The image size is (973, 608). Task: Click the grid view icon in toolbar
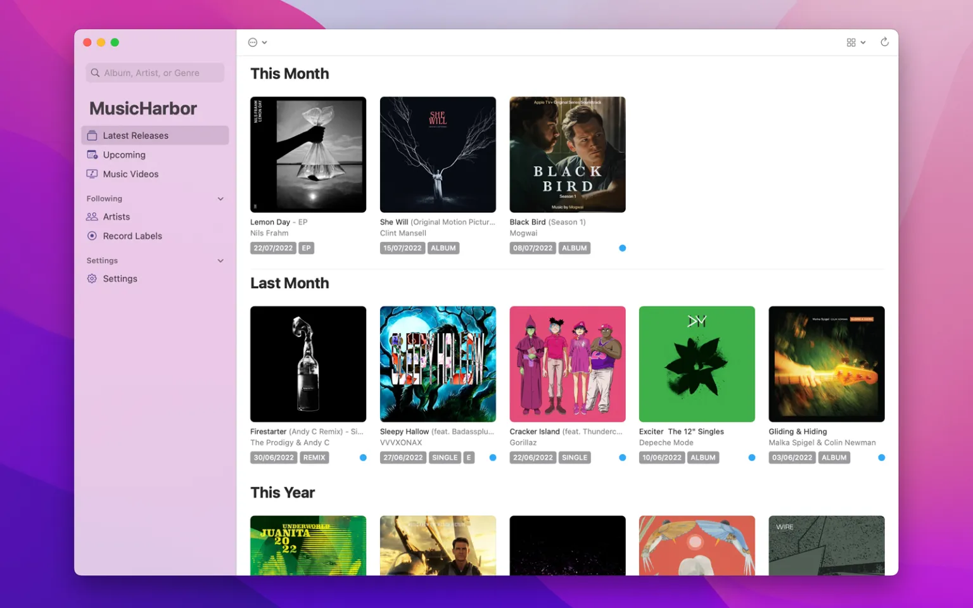(x=850, y=42)
